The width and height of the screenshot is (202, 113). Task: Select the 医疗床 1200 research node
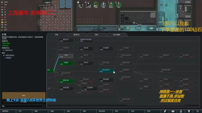click(86, 56)
